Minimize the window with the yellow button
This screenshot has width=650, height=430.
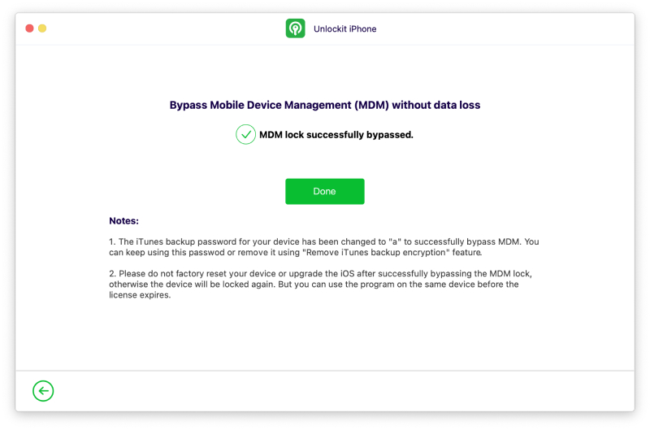[x=42, y=28]
